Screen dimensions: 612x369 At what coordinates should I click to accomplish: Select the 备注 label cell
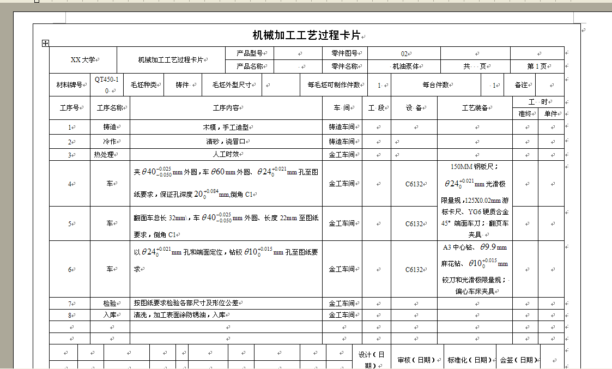pos(519,84)
